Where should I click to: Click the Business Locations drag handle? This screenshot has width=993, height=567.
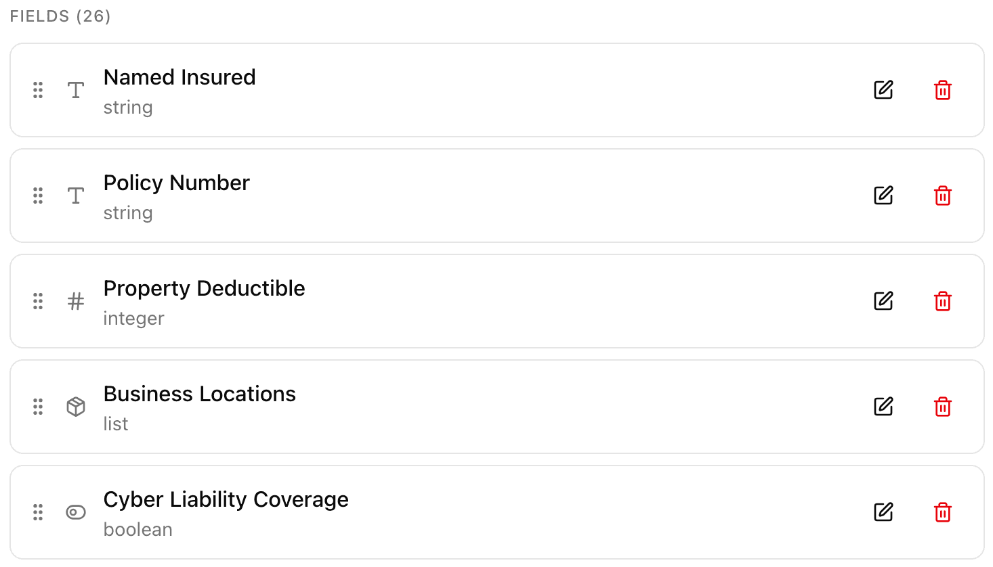pos(38,407)
